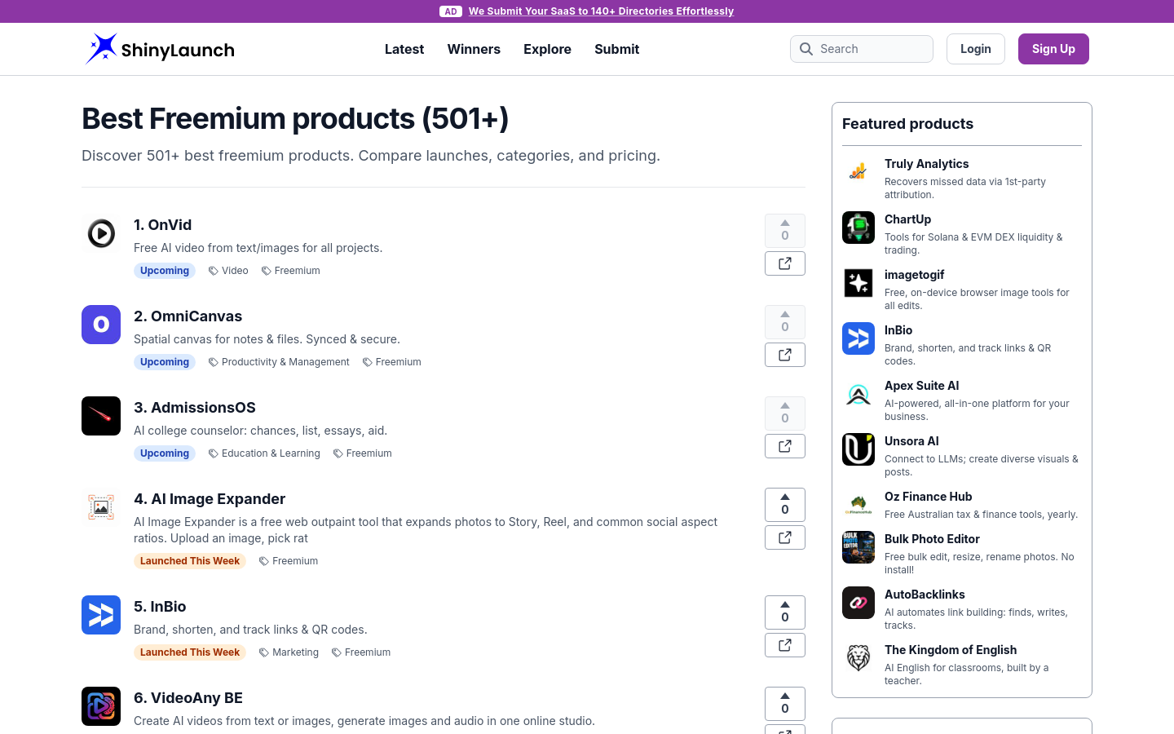Open Truly Analytics from Featured products
Image resolution: width=1174 pixels, height=734 pixels.
927,164
